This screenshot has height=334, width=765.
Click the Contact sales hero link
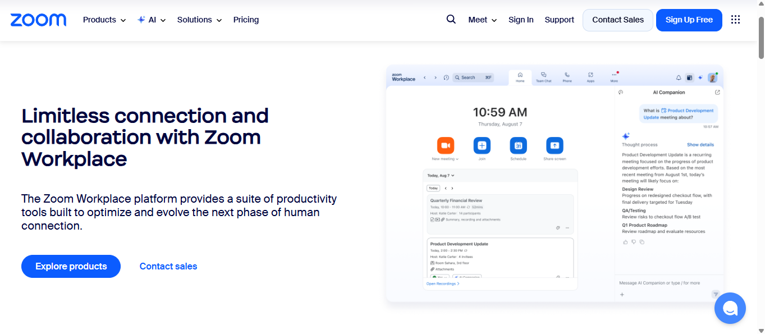click(168, 266)
